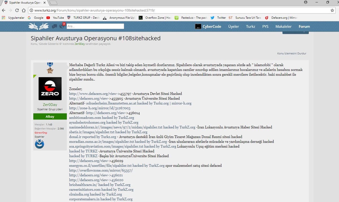Open forum conversations speech-bubble icon
The width and height of the screenshot is (339, 202).
(55, 26)
